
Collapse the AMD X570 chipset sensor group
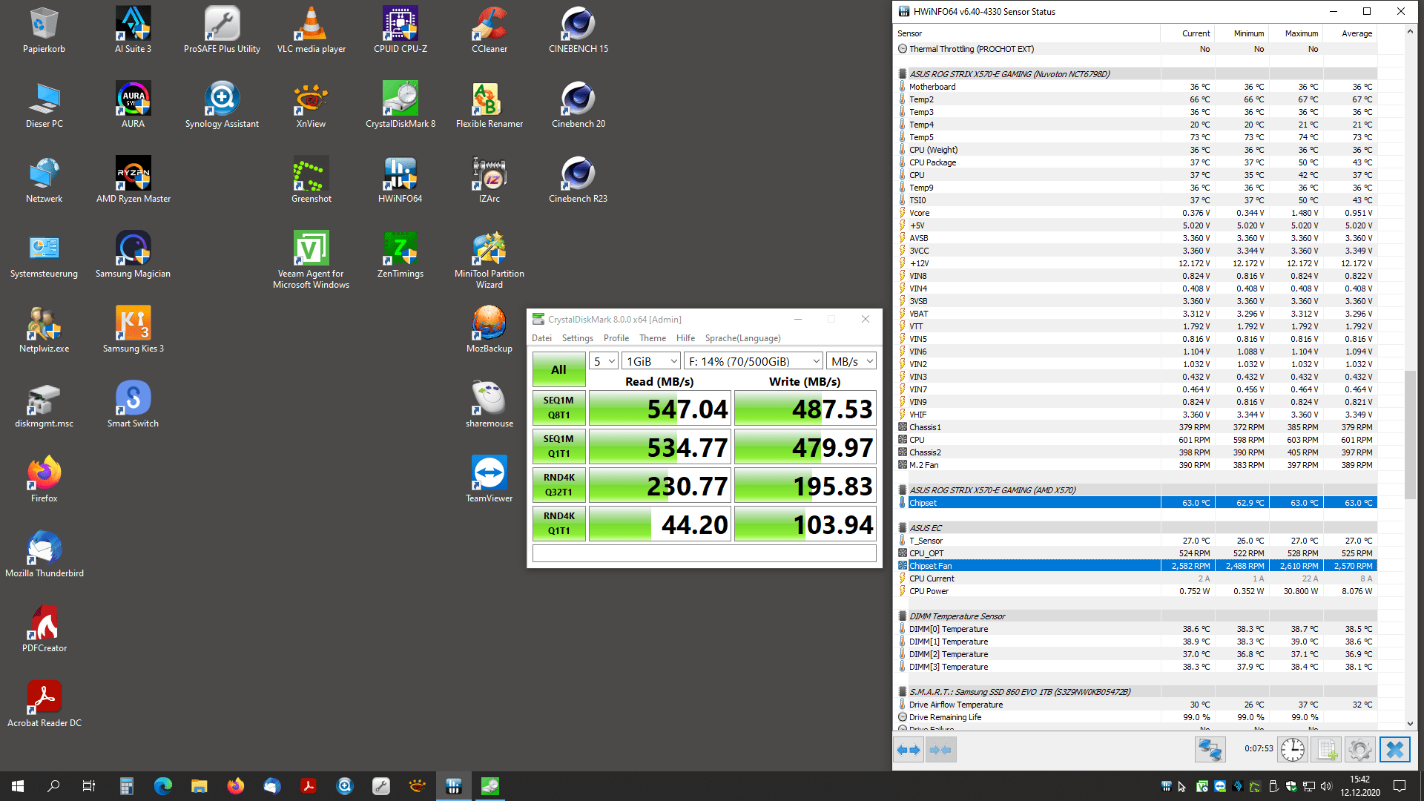tap(902, 490)
